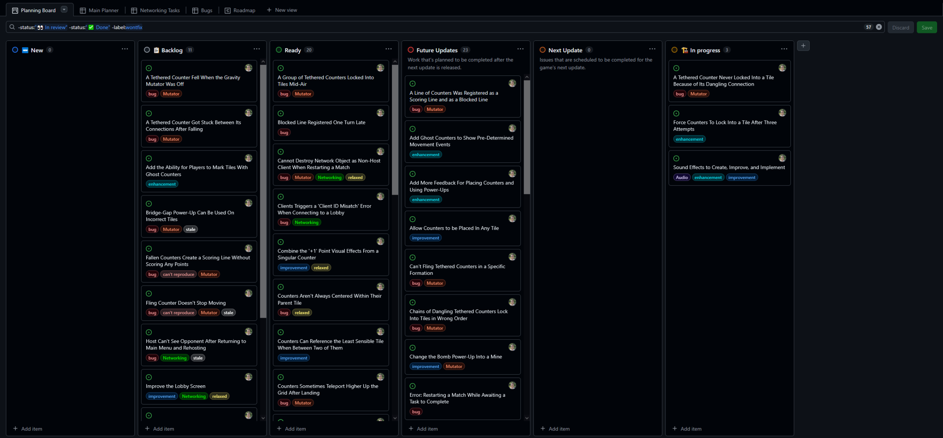Click the Save button to keep filter changes

[x=926, y=27]
